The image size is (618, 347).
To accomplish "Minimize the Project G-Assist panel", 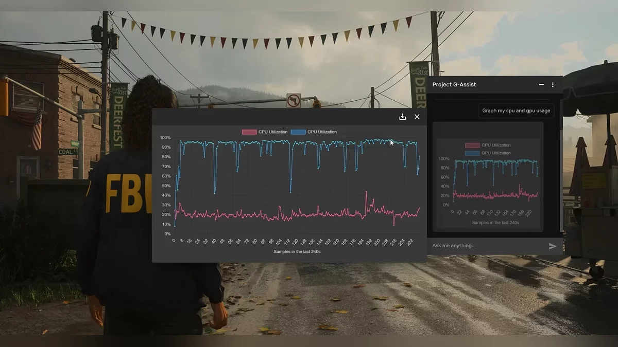I will point(541,85).
